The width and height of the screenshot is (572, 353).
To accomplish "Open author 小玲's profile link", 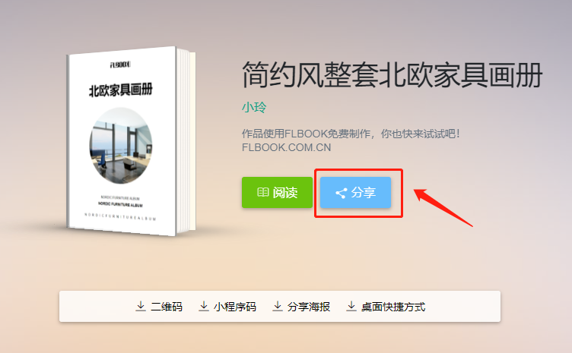I will click(254, 107).
